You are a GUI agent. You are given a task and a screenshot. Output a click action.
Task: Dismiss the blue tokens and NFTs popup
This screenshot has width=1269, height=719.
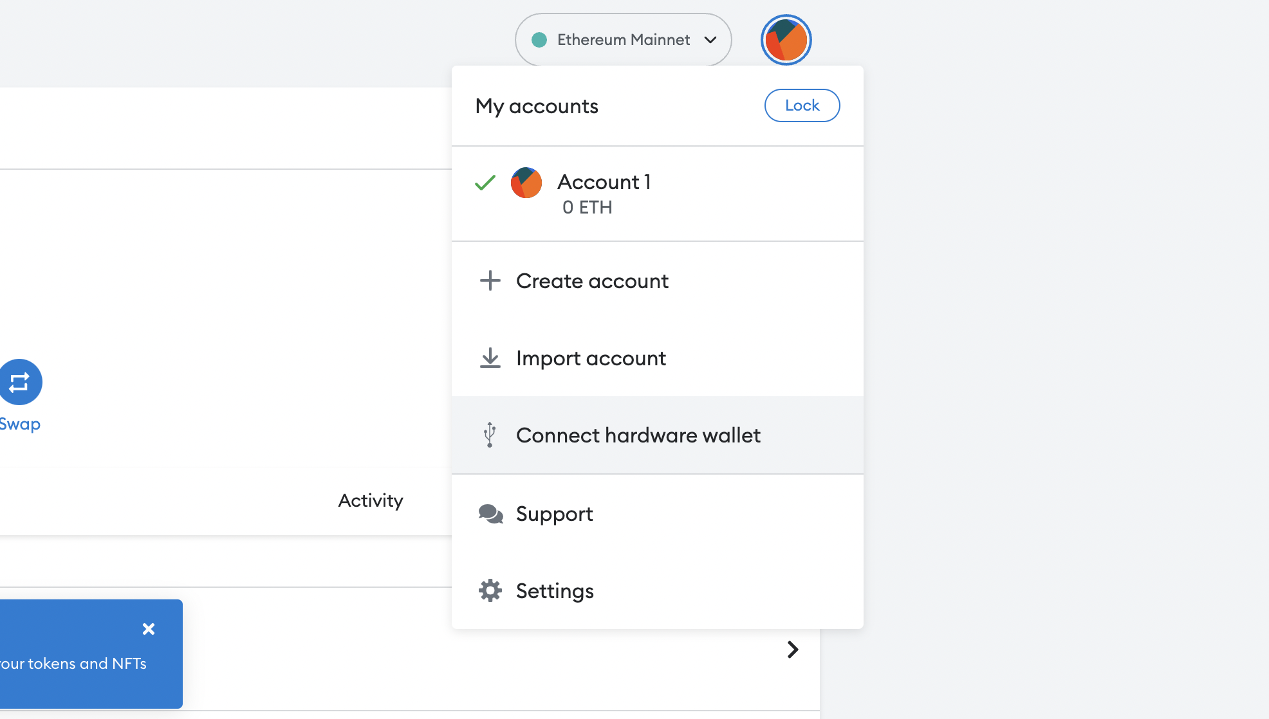pyautogui.click(x=149, y=629)
